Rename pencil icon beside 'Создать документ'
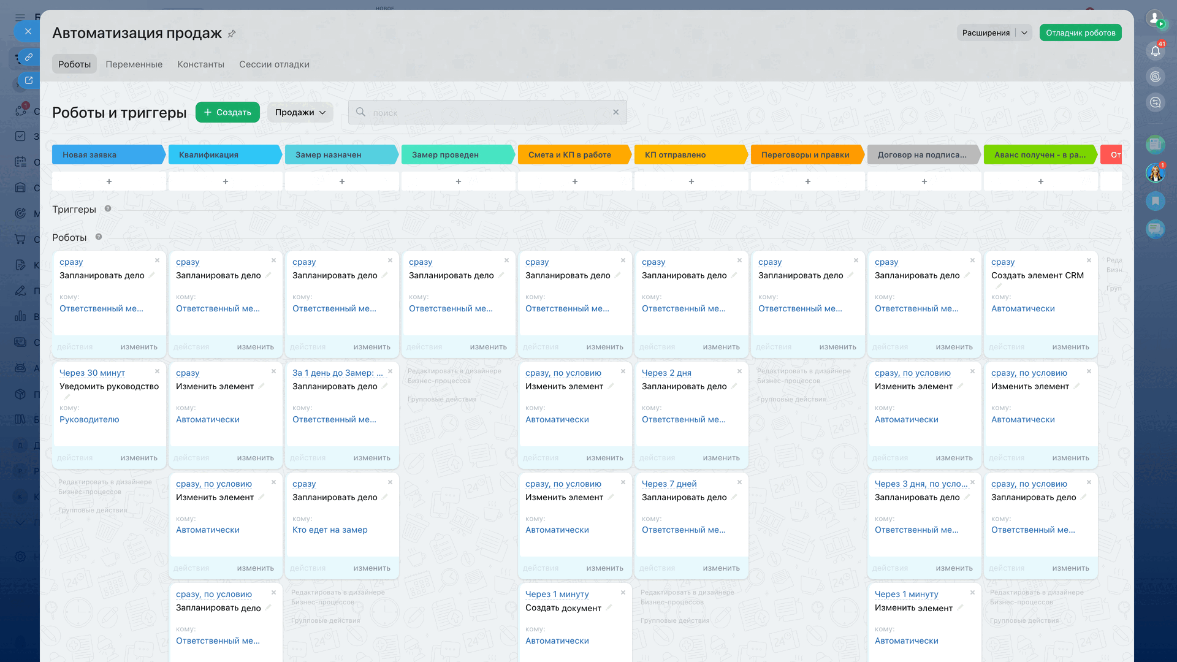 coord(609,608)
